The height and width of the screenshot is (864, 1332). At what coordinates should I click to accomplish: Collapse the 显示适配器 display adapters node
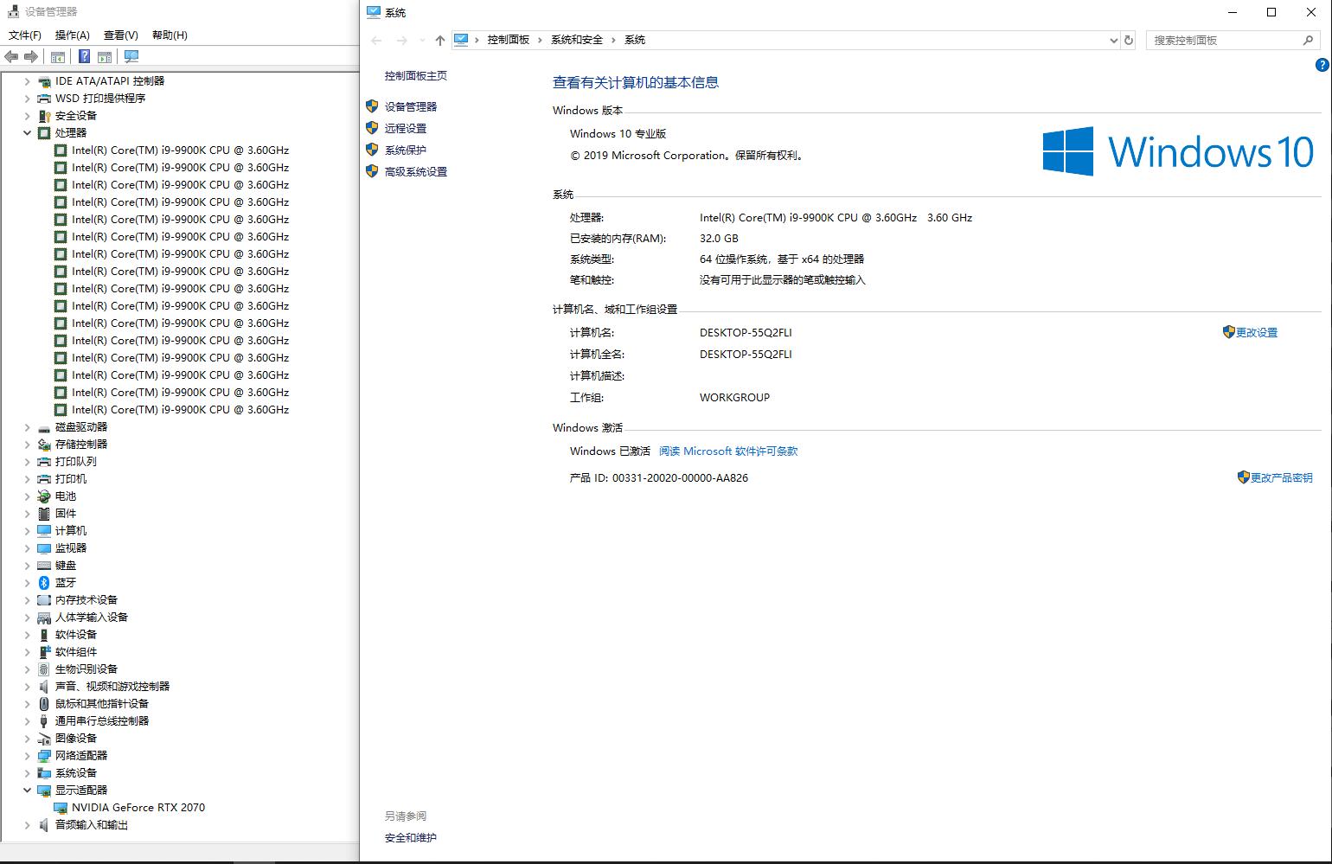(x=27, y=790)
